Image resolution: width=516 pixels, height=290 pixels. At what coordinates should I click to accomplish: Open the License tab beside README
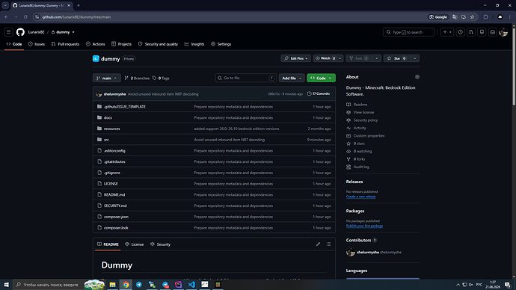[x=135, y=244]
